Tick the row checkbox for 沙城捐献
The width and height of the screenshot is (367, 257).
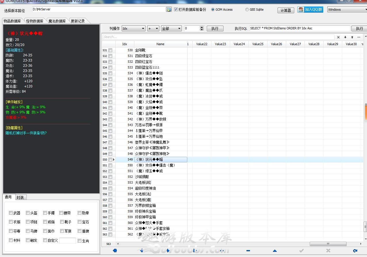click(110, 177)
